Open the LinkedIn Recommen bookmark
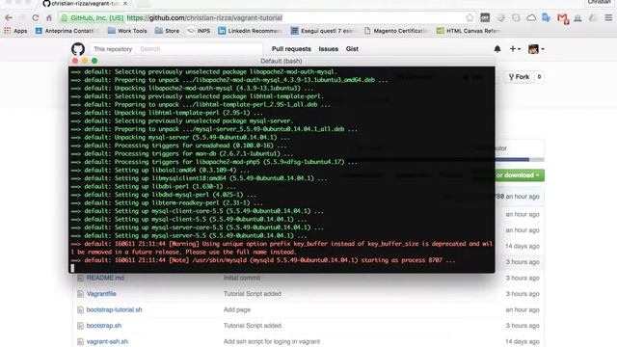 [250, 31]
